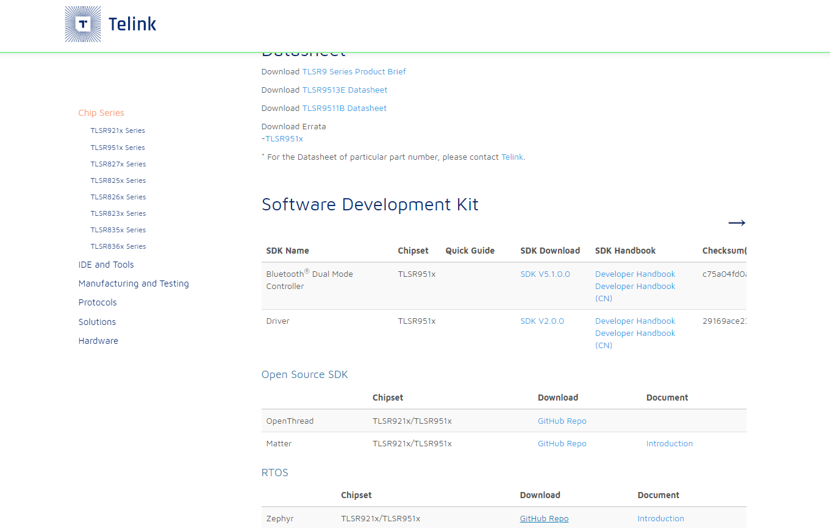
Task: Click the RTOS section heading
Action: point(275,473)
